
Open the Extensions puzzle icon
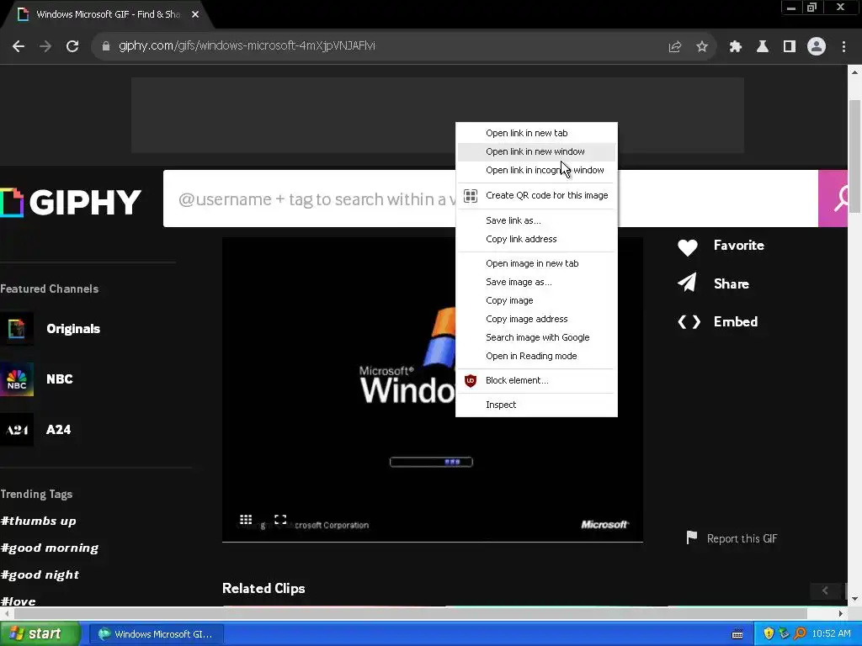[736, 47]
